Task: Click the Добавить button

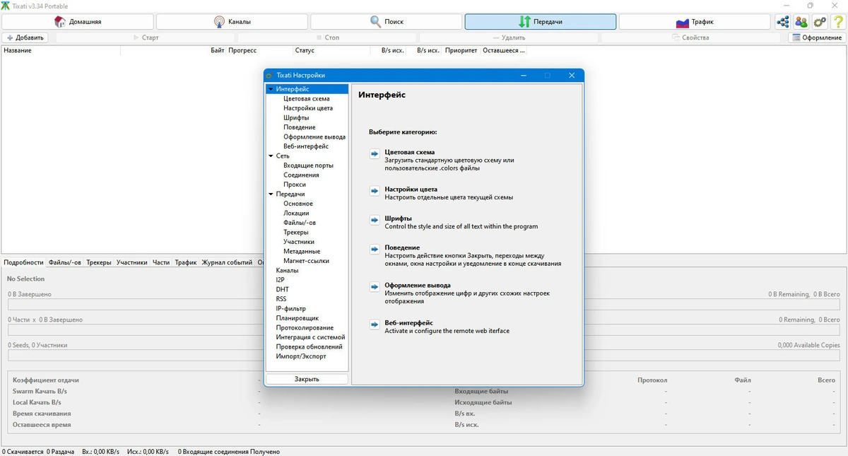Action: (x=25, y=37)
